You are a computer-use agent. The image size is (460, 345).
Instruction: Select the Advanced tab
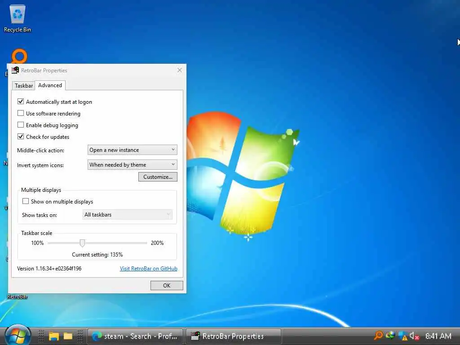click(x=50, y=85)
